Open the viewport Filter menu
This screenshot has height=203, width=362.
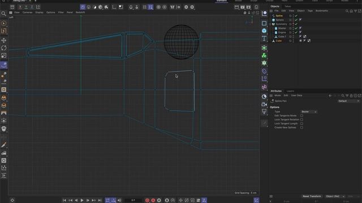(x=61, y=12)
